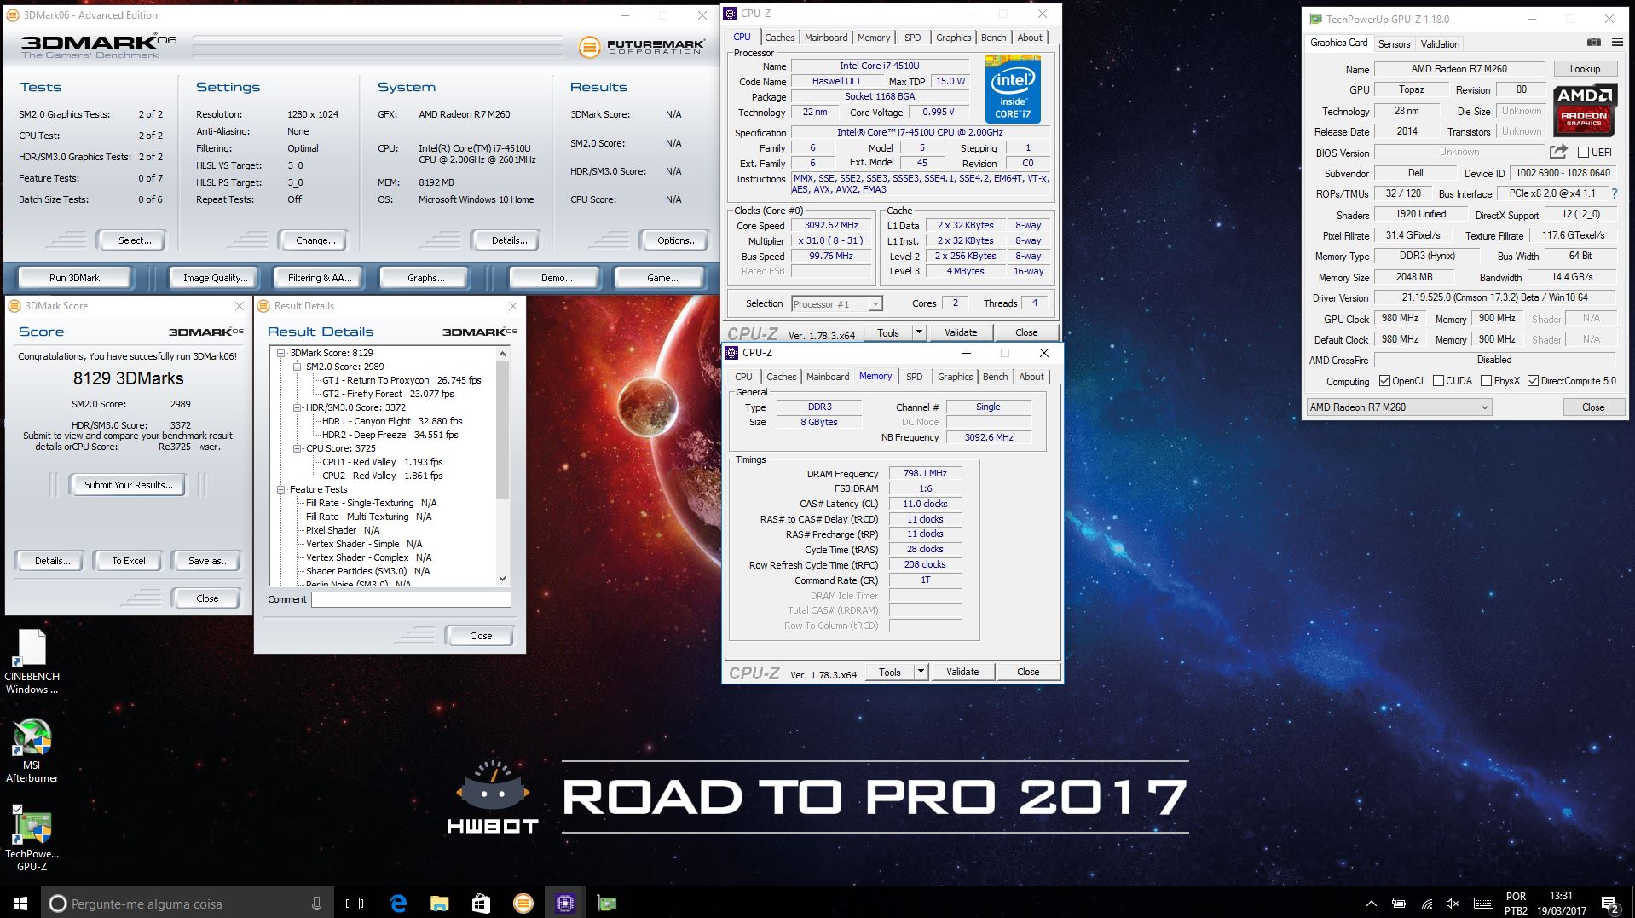Show hidden system tray icons
The width and height of the screenshot is (1635, 918).
point(1371,904)
